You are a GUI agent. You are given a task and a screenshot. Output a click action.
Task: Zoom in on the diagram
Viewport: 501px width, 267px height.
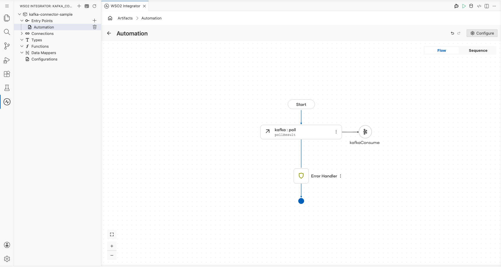pyautogui.click(x=112, y=246)
